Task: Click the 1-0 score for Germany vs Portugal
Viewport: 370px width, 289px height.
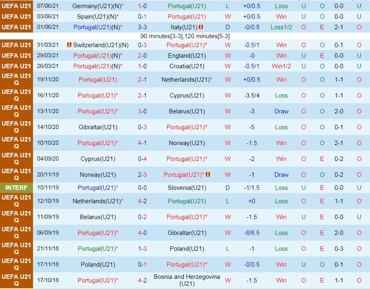Action: tap(142, 6)
